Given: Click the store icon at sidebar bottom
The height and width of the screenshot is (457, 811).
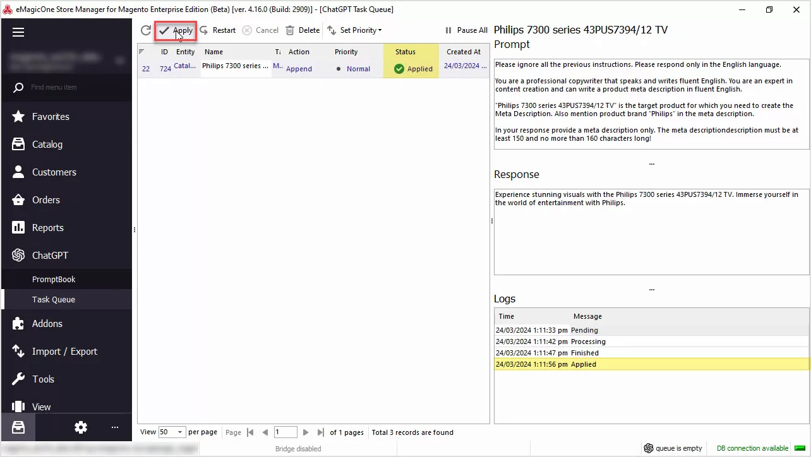Looking at the screenshot, I should (x=18, y=427).
